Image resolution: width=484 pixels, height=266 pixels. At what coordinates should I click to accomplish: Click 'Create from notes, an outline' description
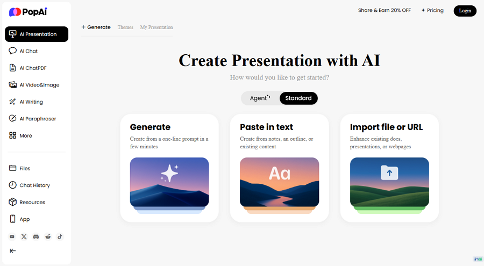276,142
